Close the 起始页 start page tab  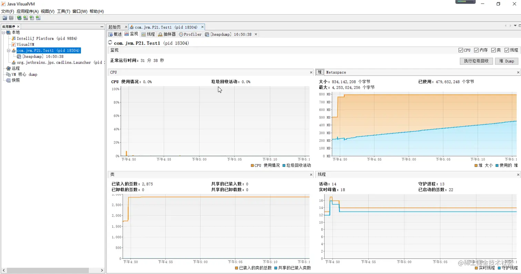[126, 27]
